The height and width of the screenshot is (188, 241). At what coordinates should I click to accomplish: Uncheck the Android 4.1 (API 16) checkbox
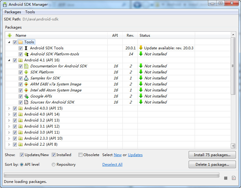click(x=15, y=60)
